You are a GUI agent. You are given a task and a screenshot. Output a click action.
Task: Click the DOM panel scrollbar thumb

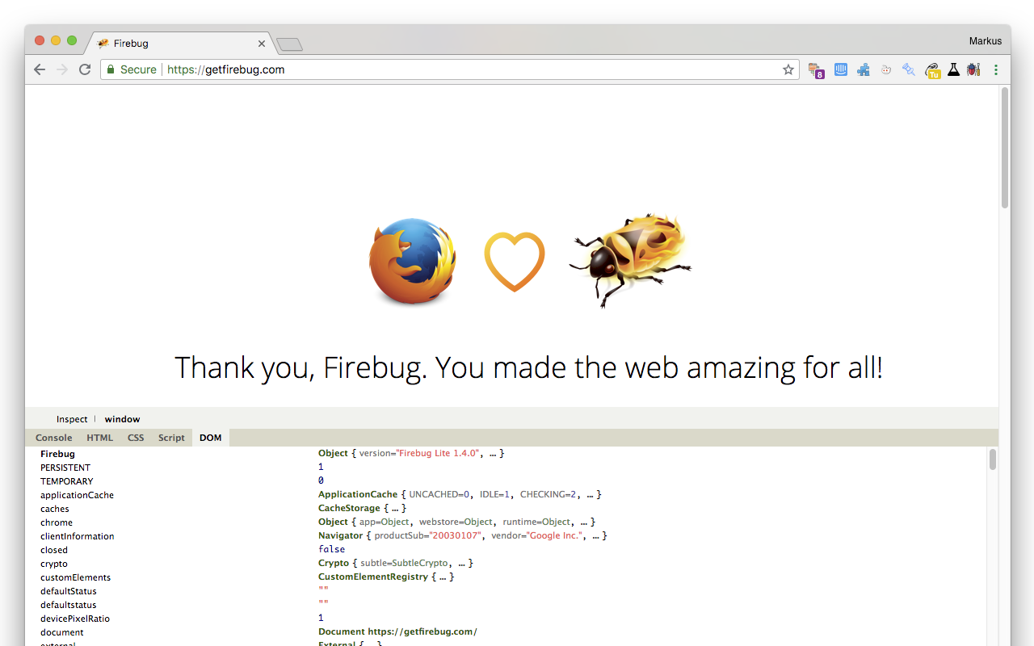[993, 459]
